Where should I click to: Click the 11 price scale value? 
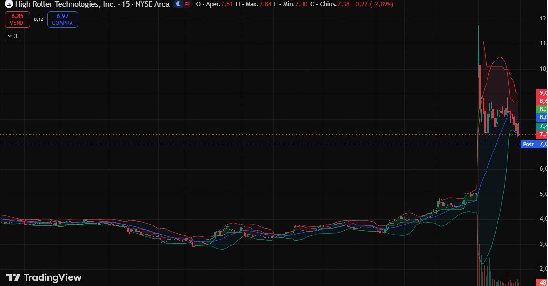tap(543, 43)
